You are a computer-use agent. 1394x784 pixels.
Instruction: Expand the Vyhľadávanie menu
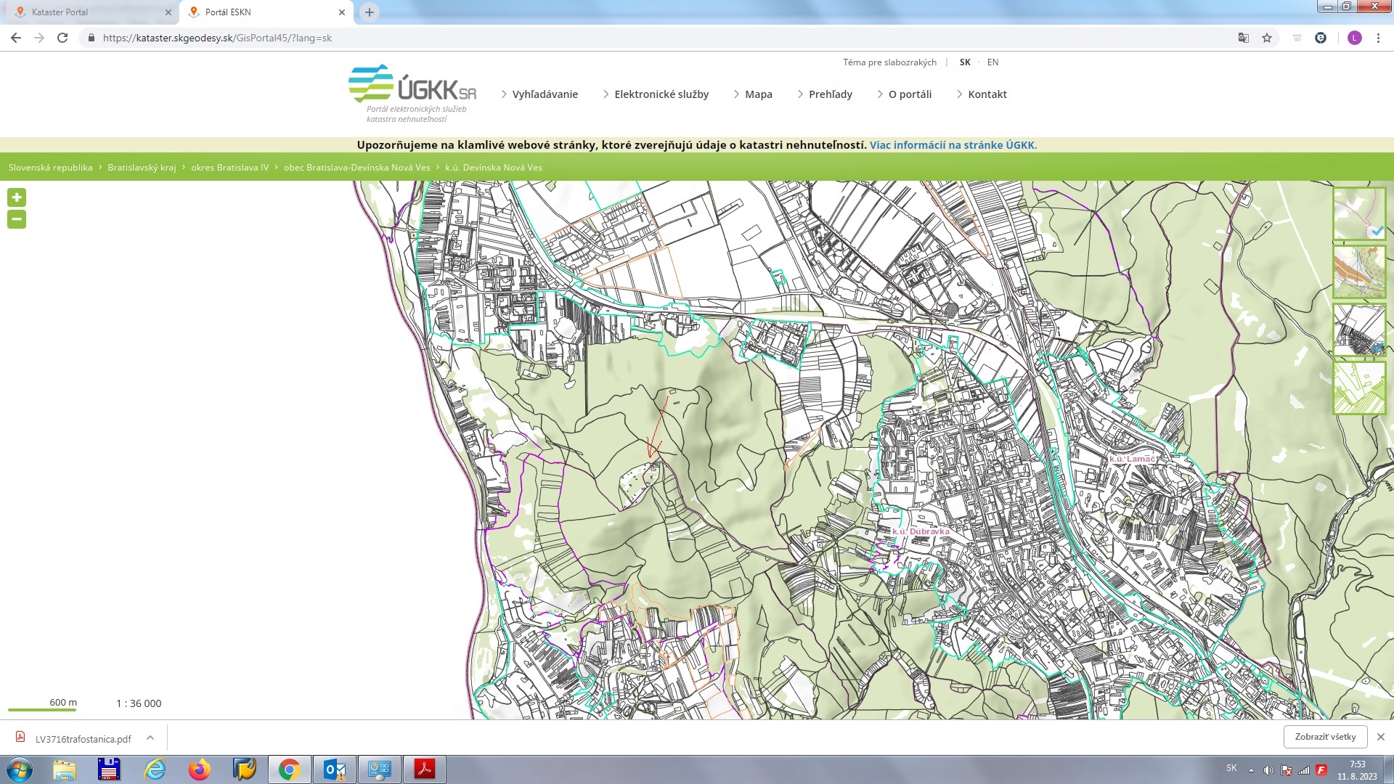[545, 94]
